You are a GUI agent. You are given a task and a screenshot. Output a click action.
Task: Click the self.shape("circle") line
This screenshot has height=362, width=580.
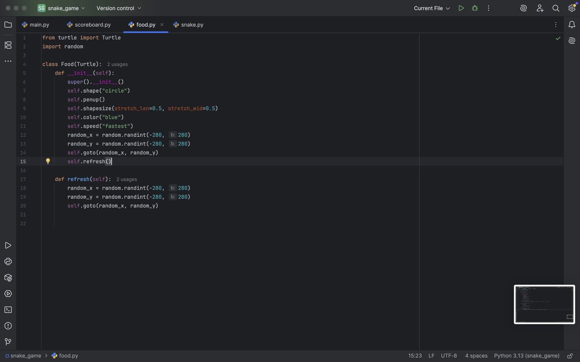click(x=99, y=91)
